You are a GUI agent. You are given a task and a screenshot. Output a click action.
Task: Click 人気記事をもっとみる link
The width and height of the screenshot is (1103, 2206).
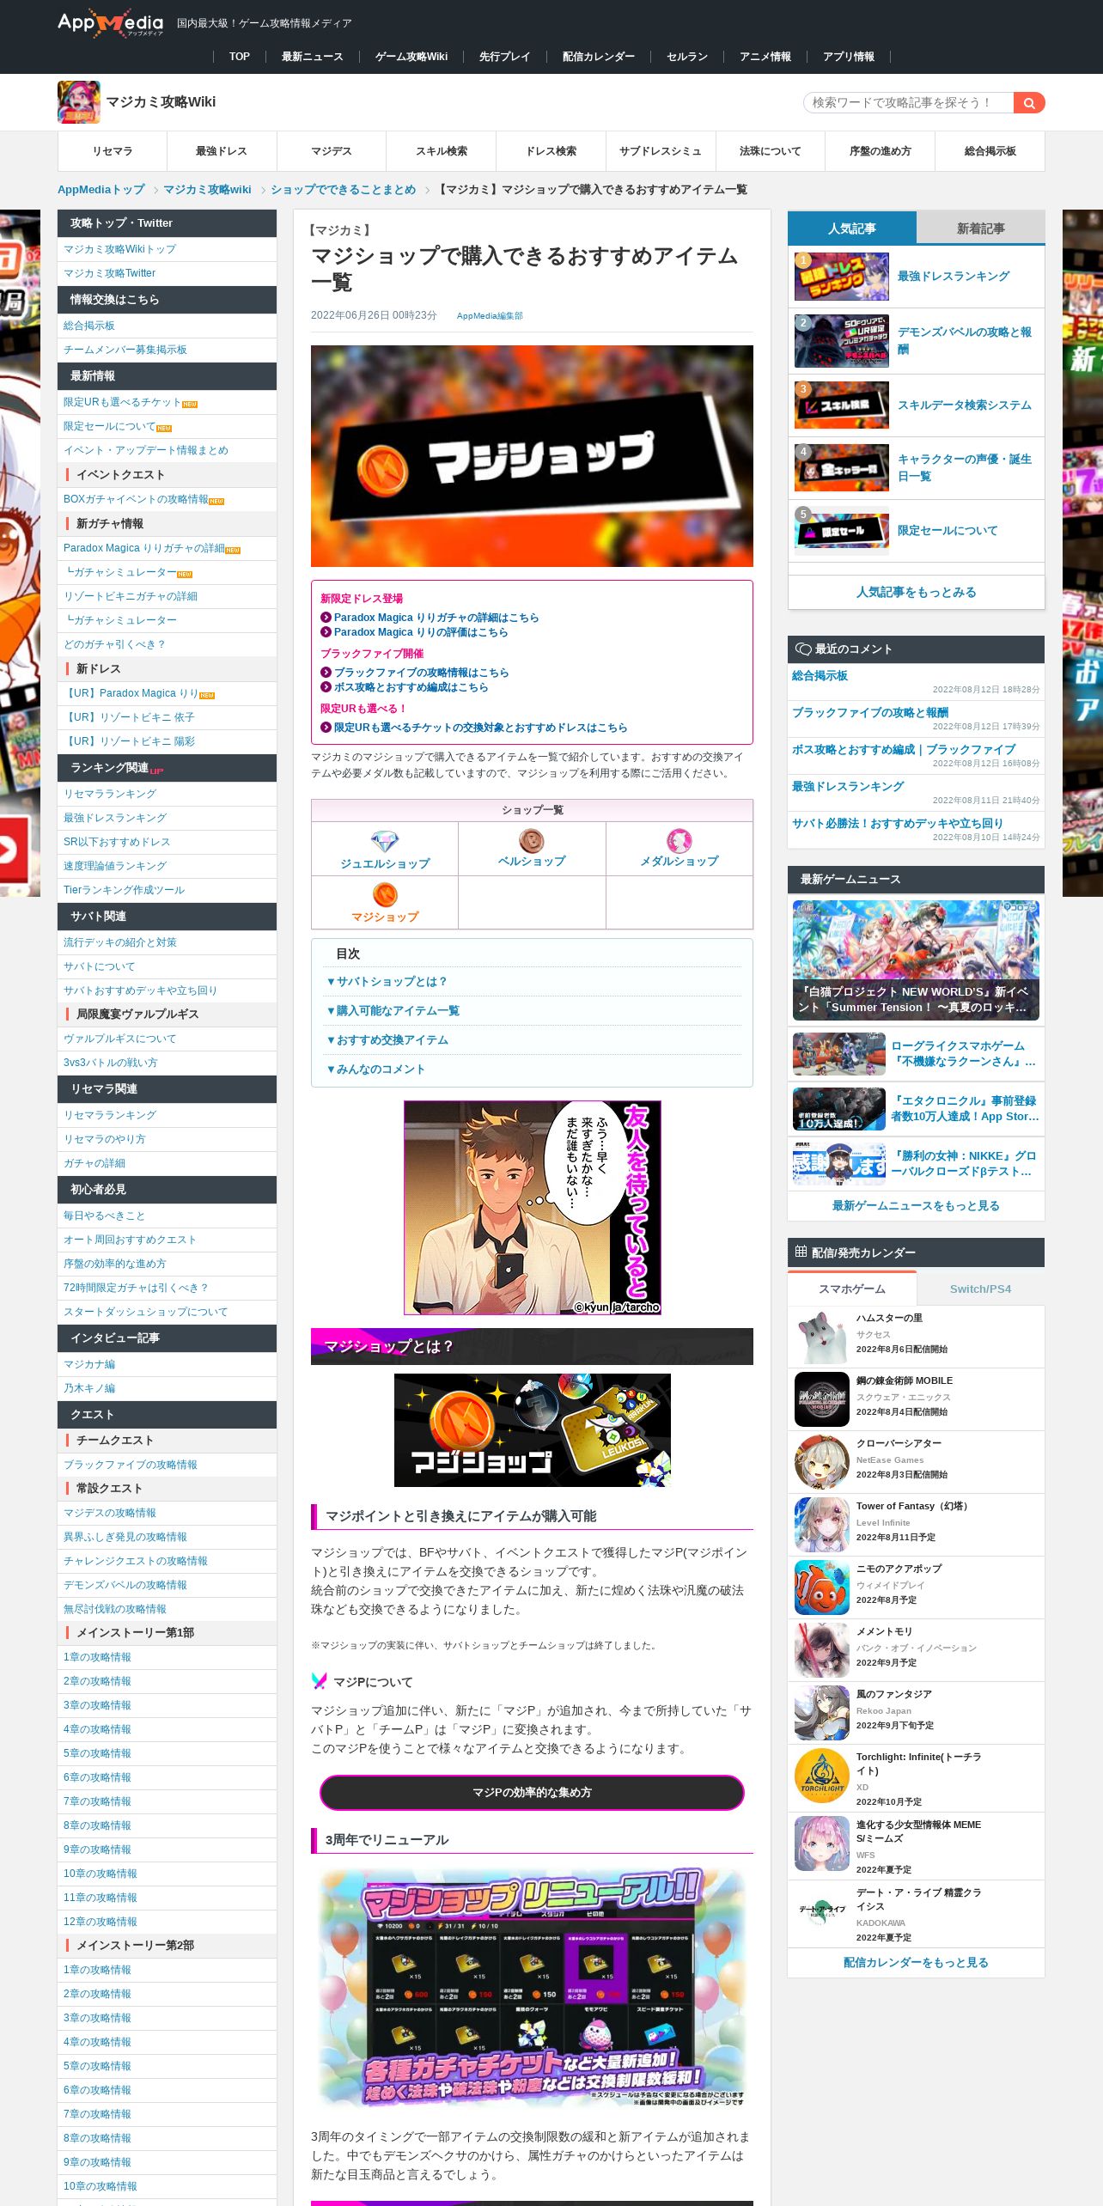click(917, 592)
